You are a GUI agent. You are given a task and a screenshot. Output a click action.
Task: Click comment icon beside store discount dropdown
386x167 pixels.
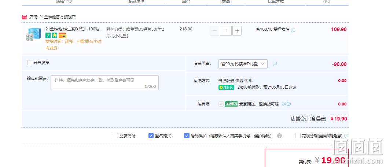click(275, 64)
